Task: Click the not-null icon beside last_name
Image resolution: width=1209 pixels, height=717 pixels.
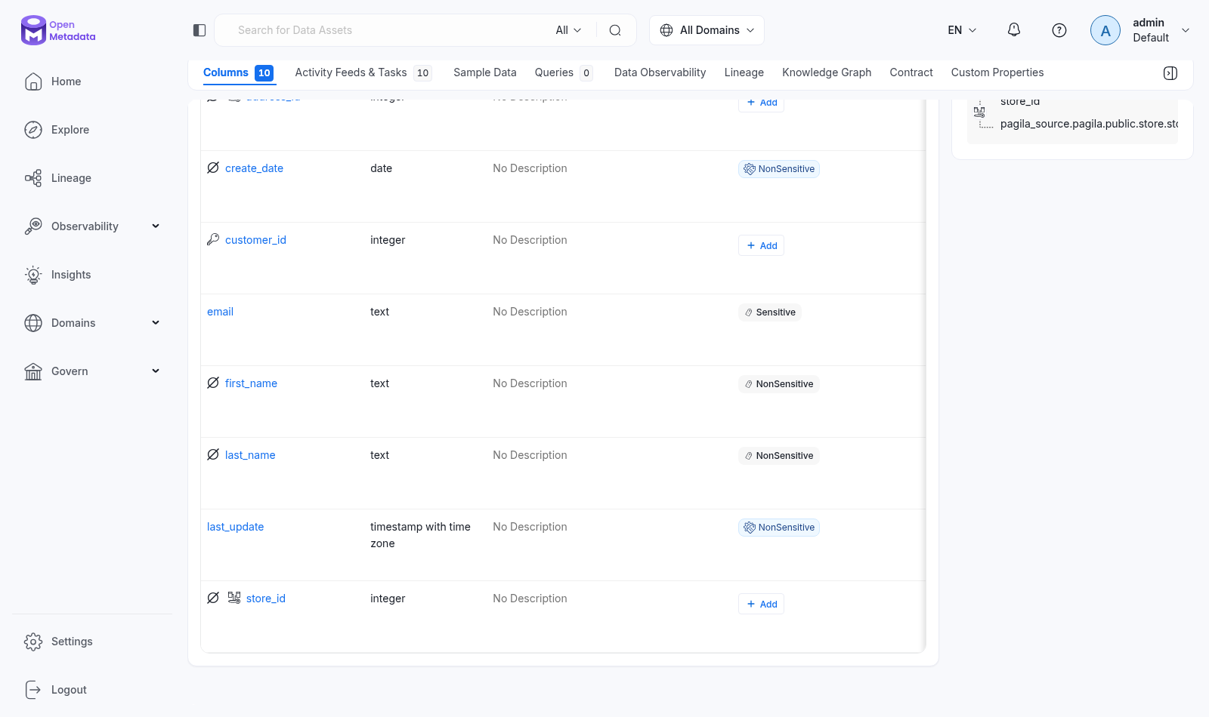Action: [213, 454]
